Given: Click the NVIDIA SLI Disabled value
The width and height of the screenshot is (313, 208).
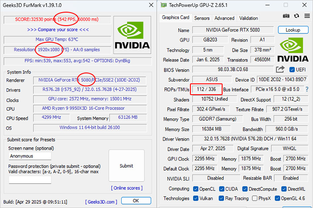Looking at the screenshot, I should tap(216, 178).
